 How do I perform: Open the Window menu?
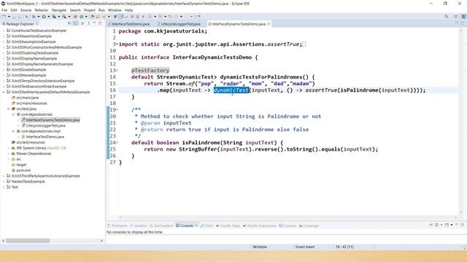(115, 10)
